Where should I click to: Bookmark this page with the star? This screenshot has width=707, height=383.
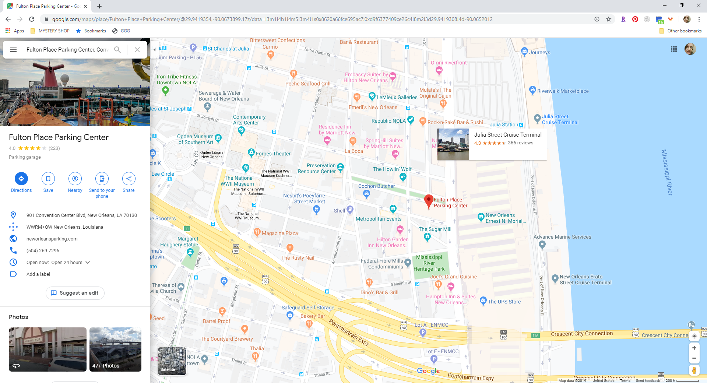[x=609, y=19]
